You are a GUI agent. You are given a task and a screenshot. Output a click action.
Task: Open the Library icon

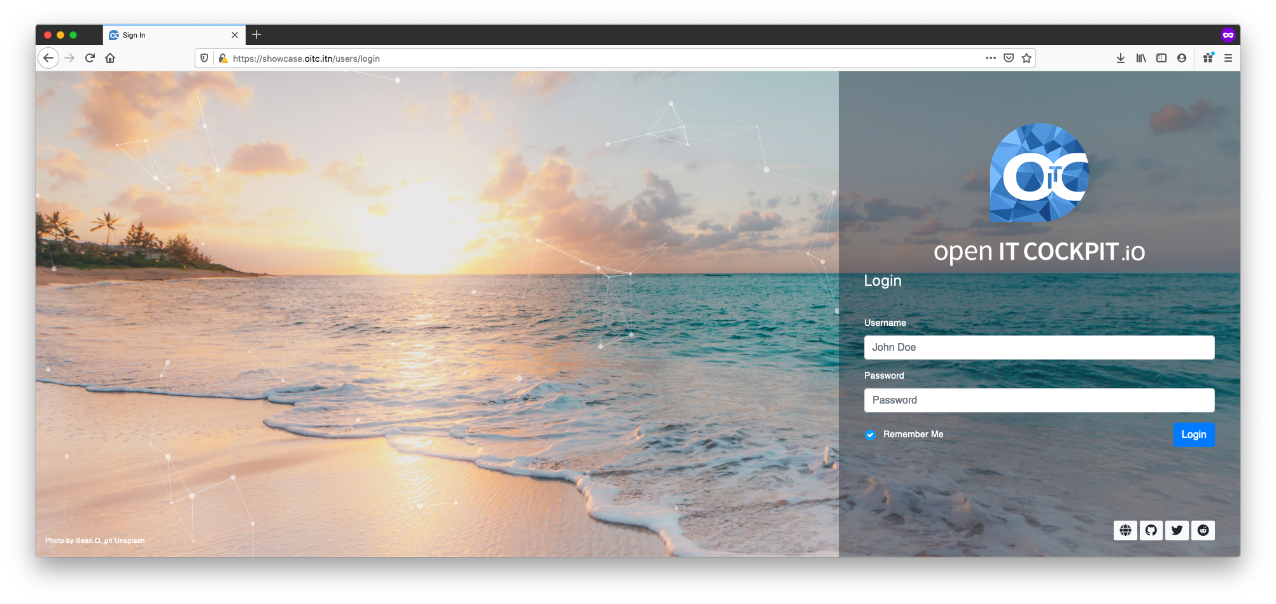pyautogui.click(x=1140, y=58)
